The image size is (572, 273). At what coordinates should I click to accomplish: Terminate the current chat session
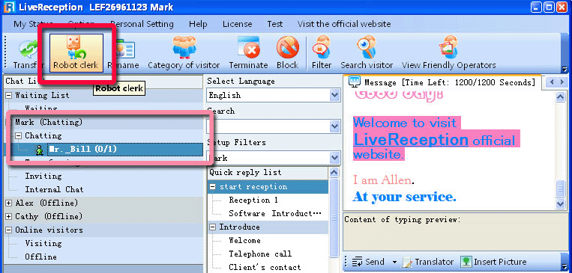pos(248,53)
